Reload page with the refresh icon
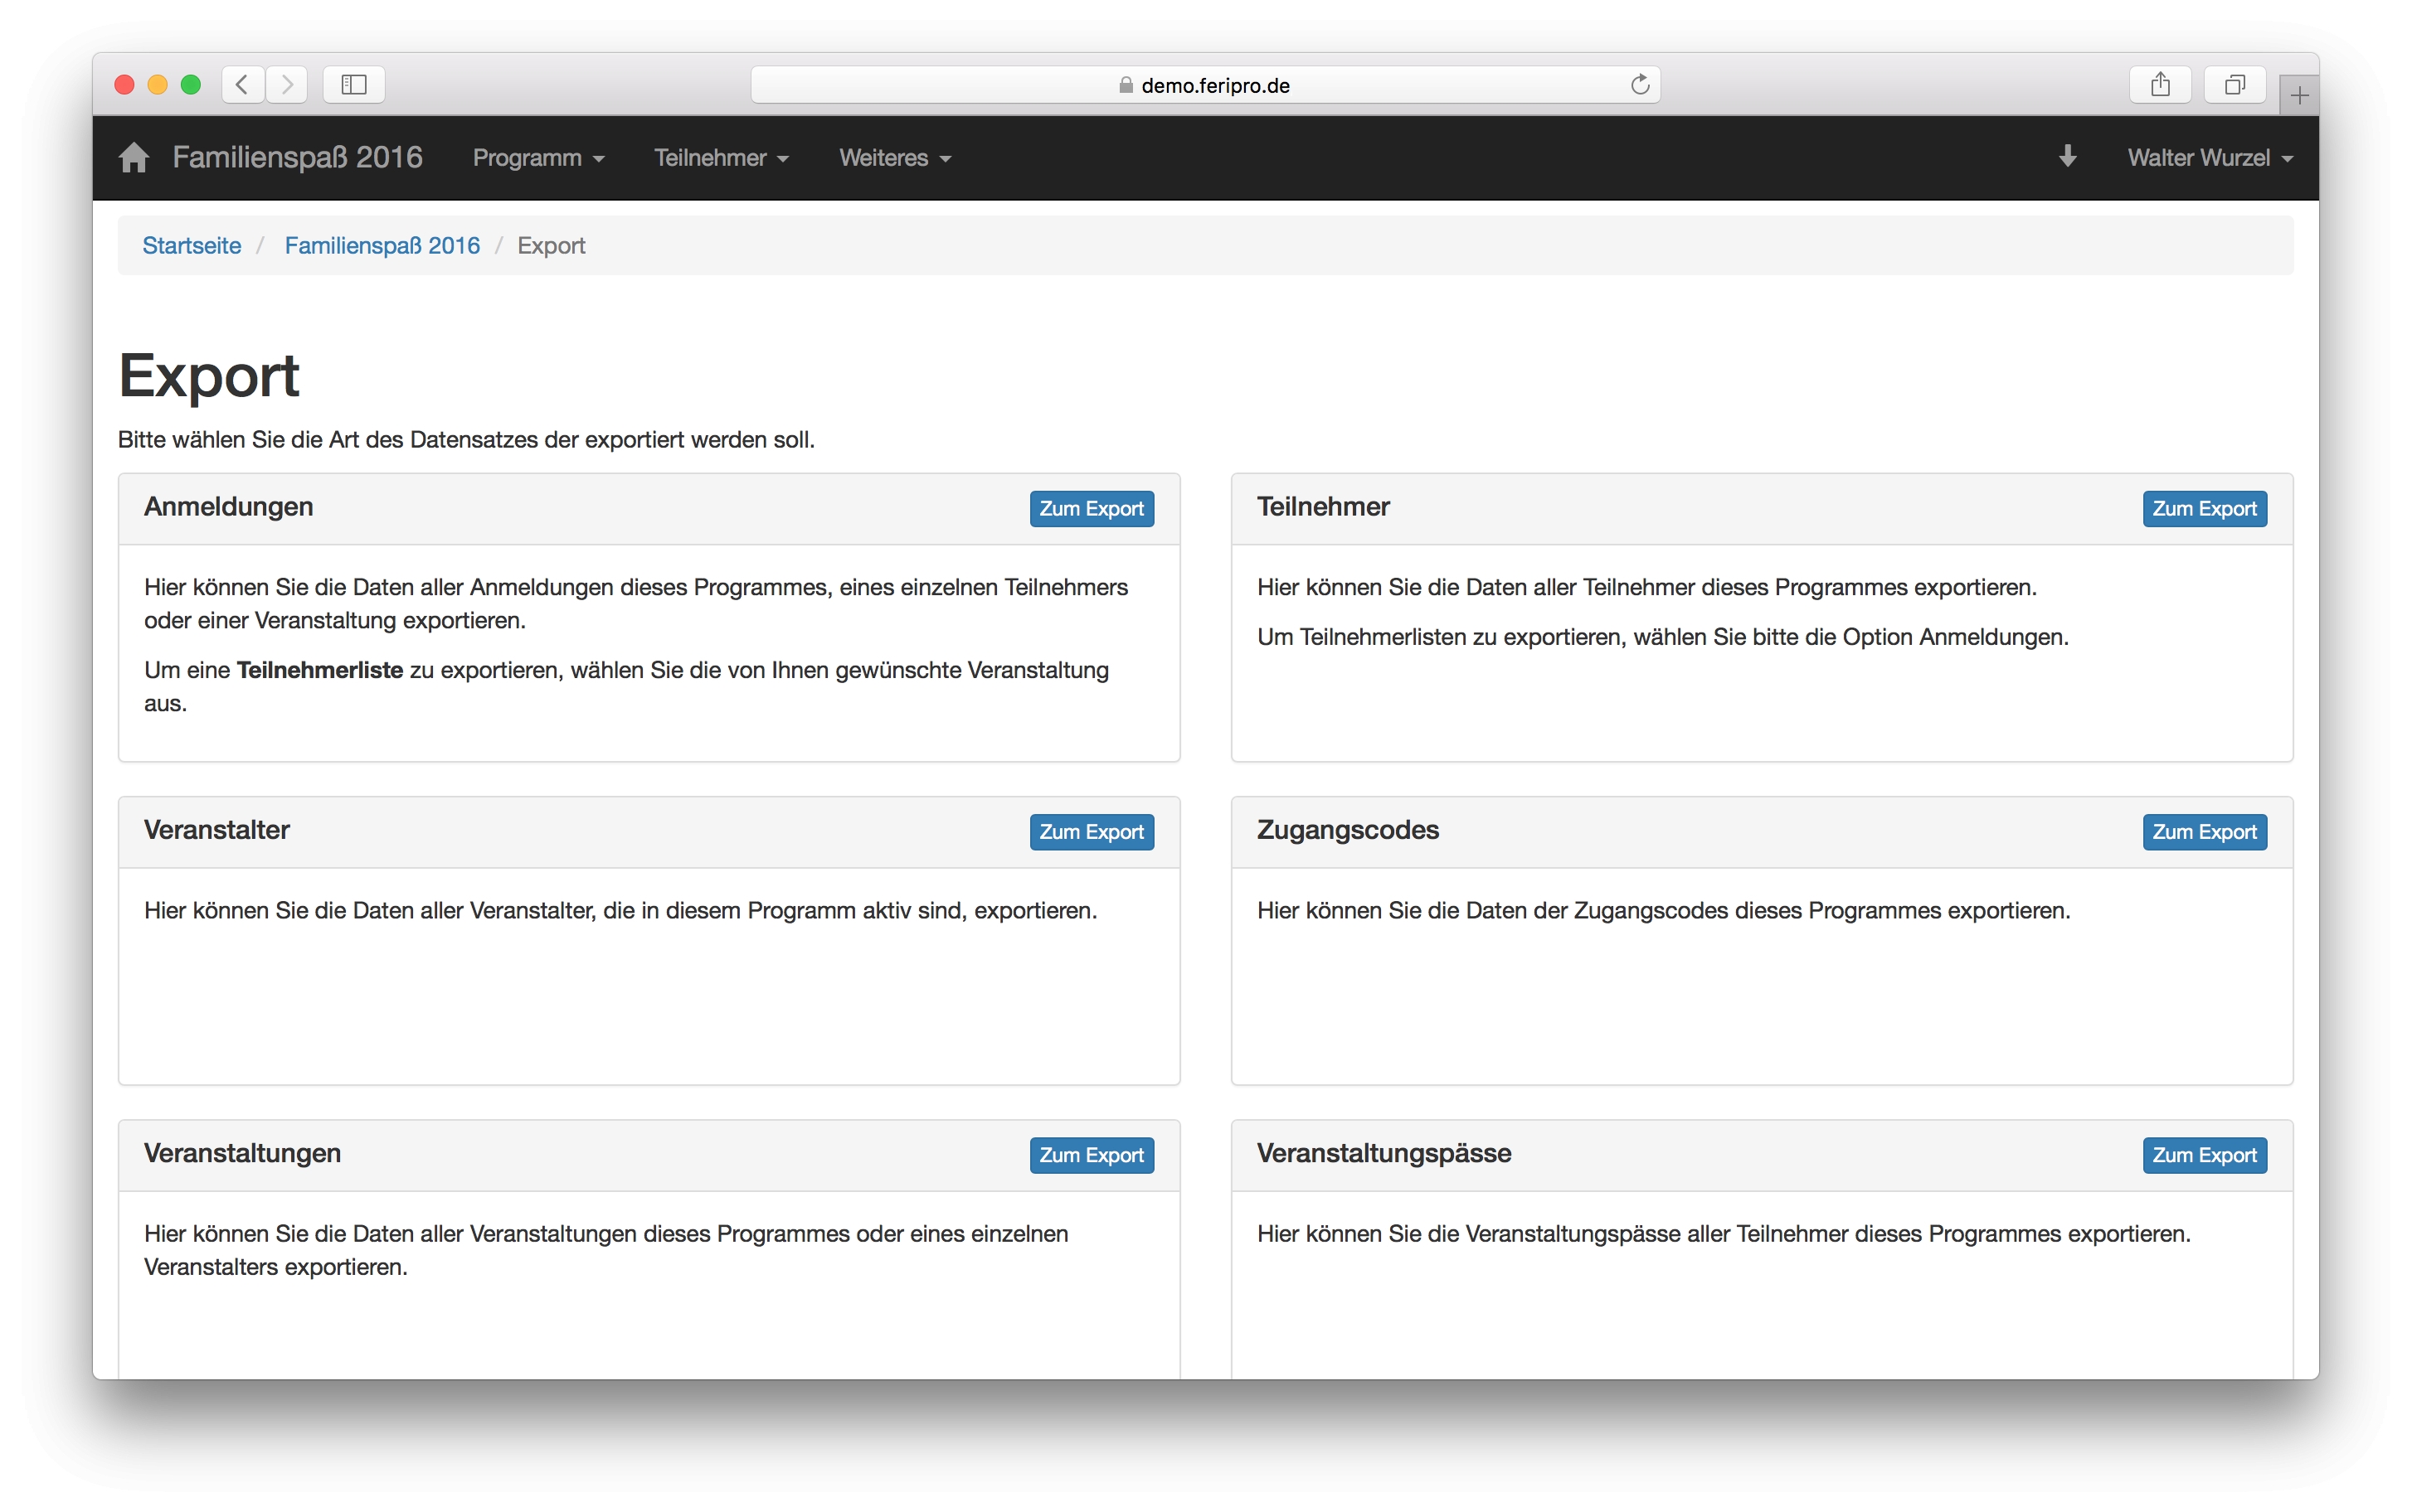Image resolution: width=2412 pixels, height=1512 pixels. point(1640,85)
